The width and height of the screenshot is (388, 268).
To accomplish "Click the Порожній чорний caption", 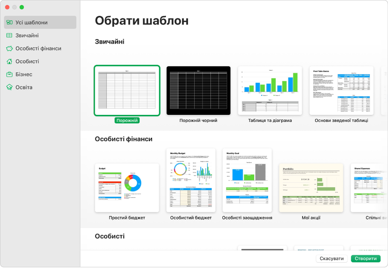I will [x=198, y=121].
